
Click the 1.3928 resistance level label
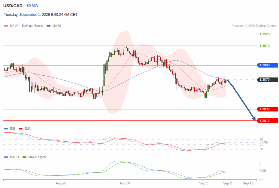[x=264, y=34]
